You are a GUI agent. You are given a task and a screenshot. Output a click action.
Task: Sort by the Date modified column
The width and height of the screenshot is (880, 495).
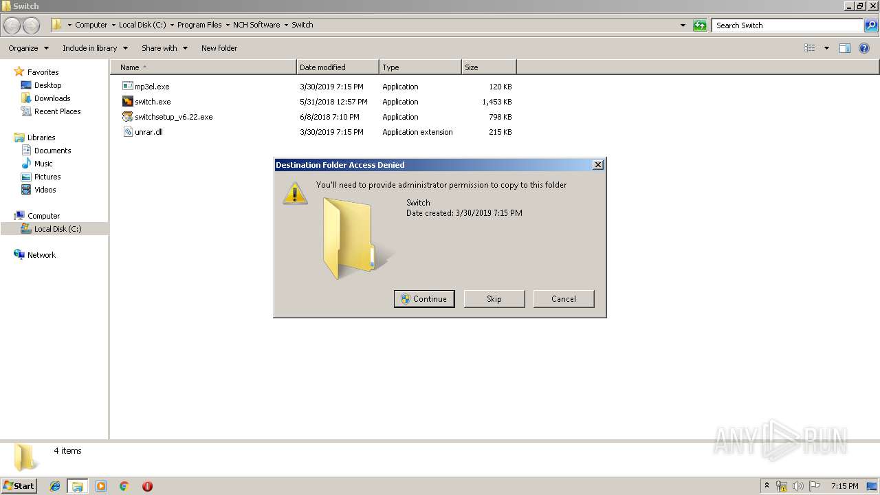pos(338,67)
